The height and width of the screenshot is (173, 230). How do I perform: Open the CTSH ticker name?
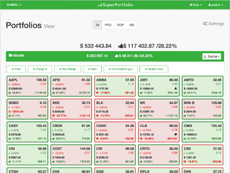tap(13, 171)
